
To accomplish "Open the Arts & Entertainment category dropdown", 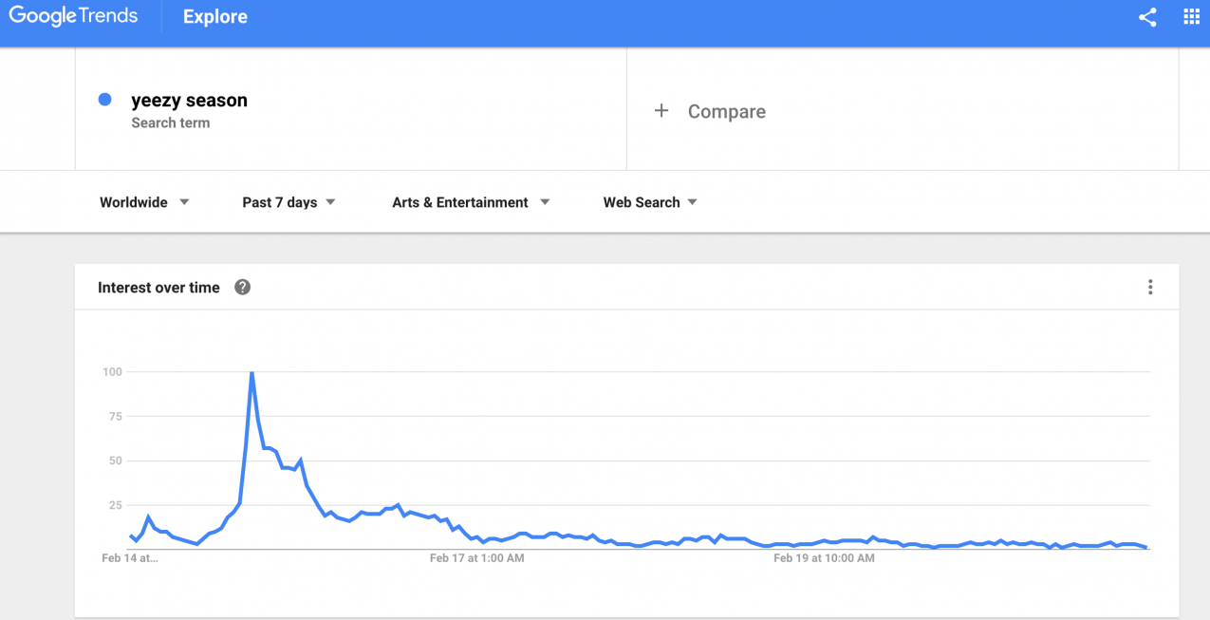I will [471, 202].
